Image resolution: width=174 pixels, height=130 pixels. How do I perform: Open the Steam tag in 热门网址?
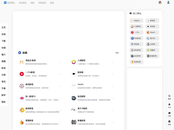click(152, 32)
